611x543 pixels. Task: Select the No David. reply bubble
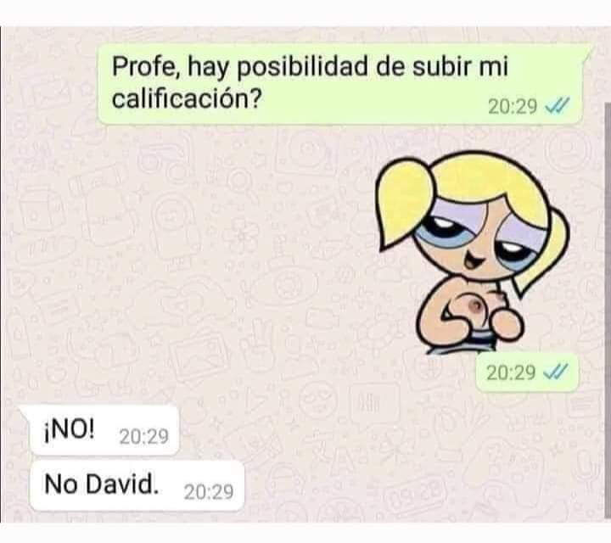[x=137, y=485]
